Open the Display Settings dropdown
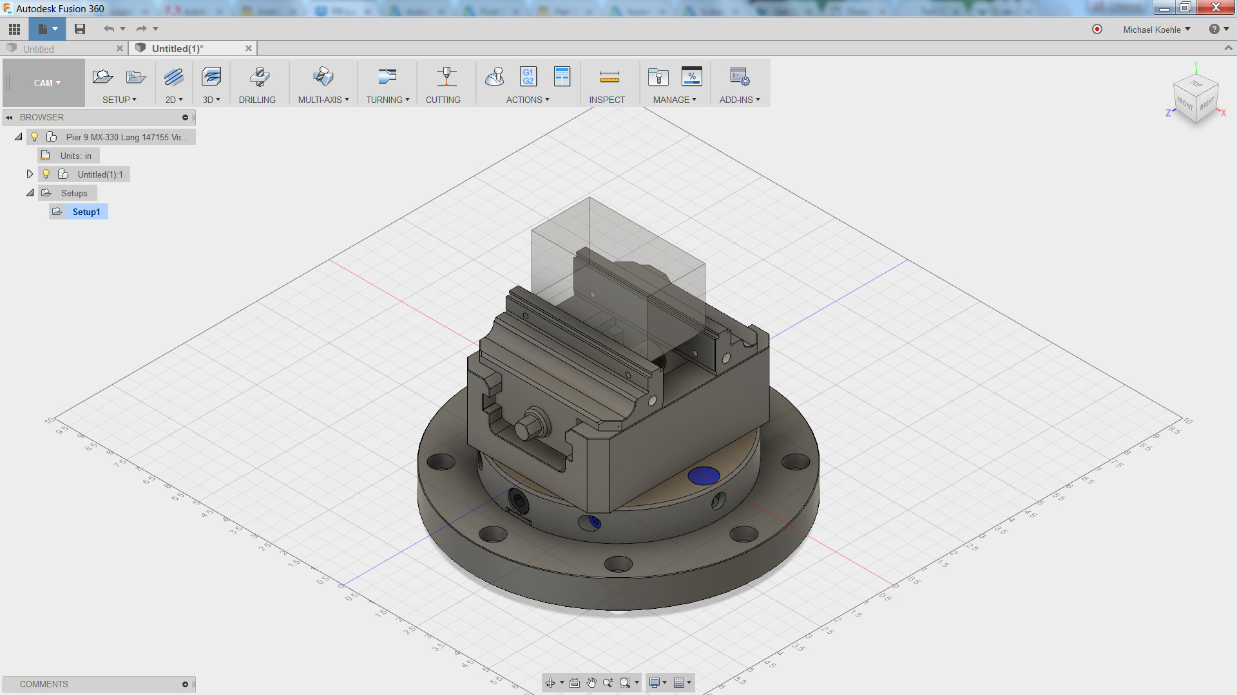 [x=658, y=683]
